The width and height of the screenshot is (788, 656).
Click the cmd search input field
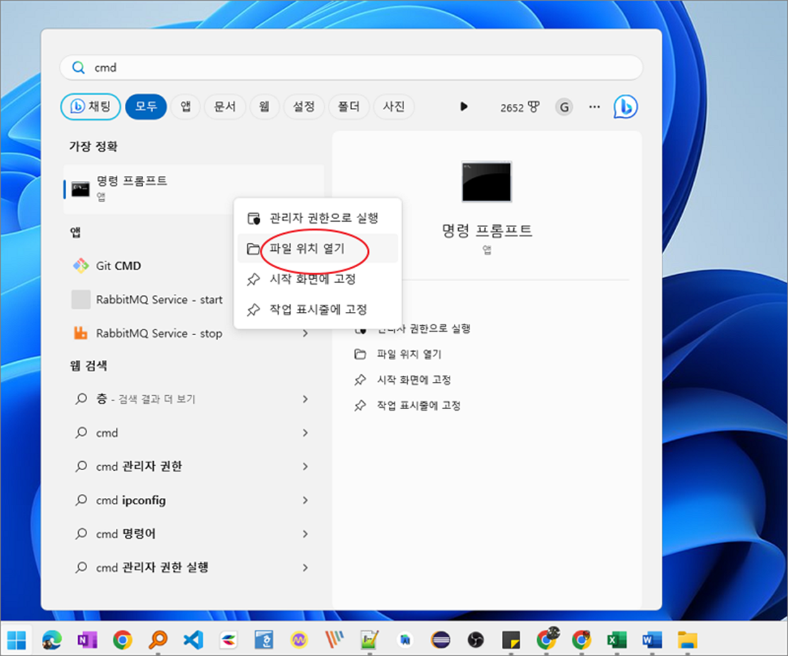click(x=351, y=67)
